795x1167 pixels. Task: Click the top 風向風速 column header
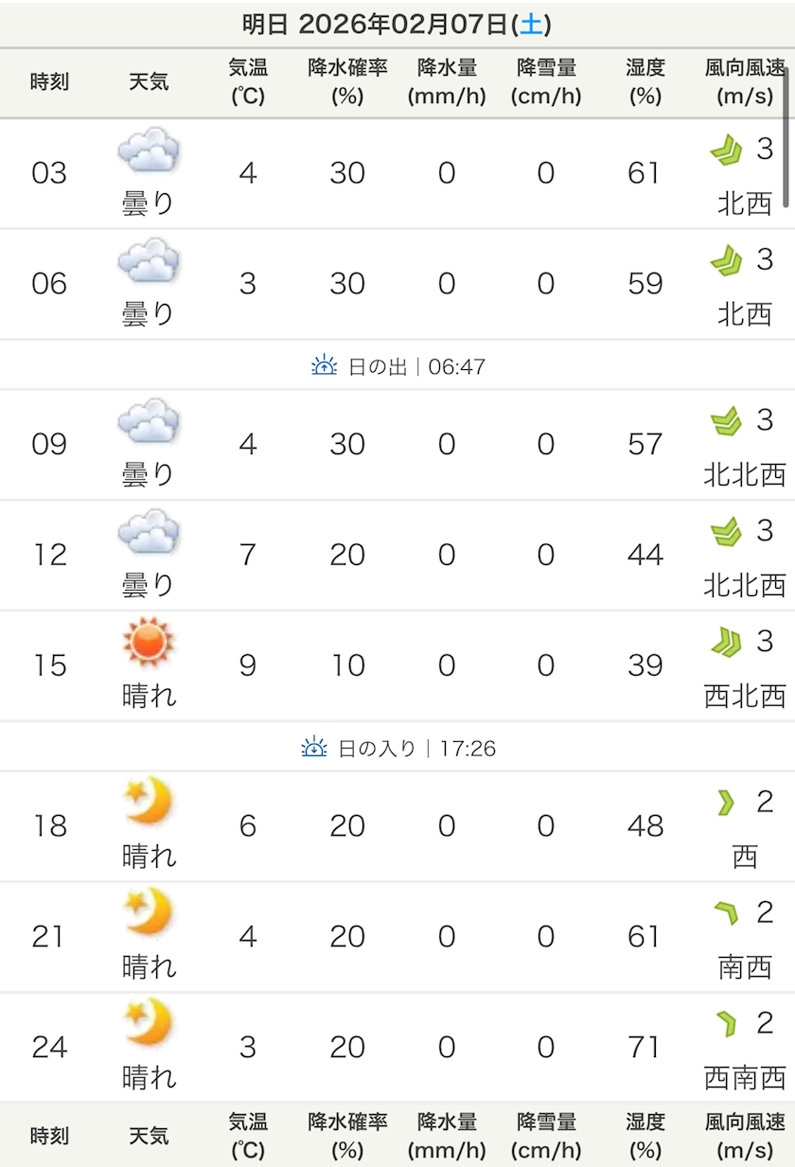[x=745, y=82]
